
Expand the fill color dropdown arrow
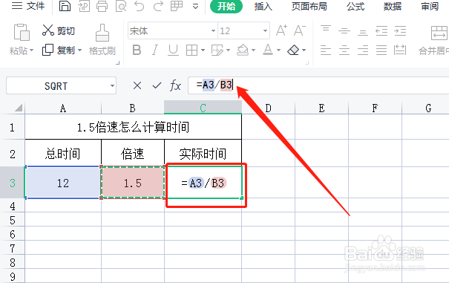click(x=253, y=51)
